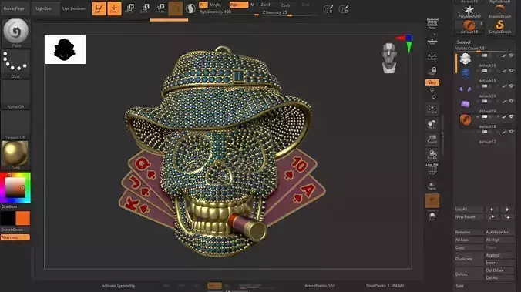
Task: Click the Rotate view icon on right shelf
Action: point(432,154)
